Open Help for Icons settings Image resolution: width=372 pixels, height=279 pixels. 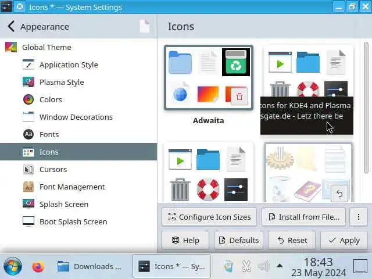click(x=185, y=240)
